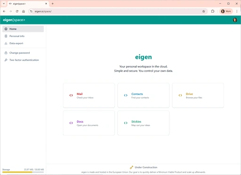Open the Chrome three-dot menu

point(237,11)
